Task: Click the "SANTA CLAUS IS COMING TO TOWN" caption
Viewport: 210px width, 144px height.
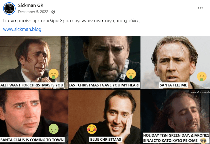Action: 32,140
